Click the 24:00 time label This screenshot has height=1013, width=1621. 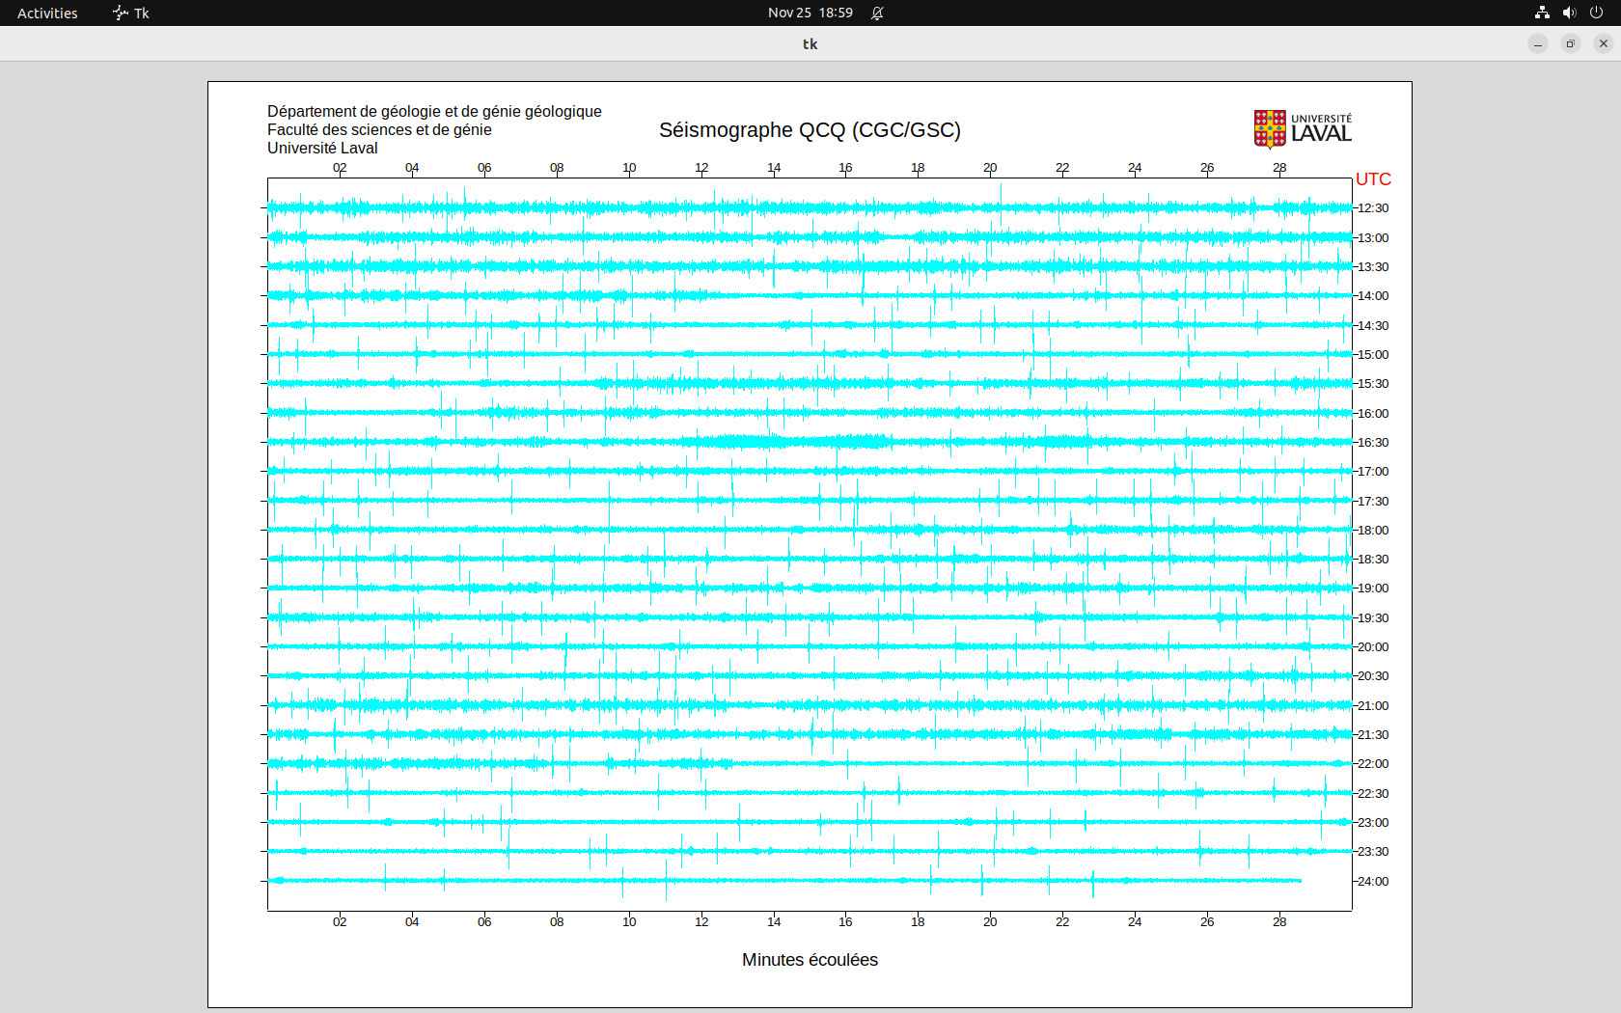click(x=1373, y=881)
